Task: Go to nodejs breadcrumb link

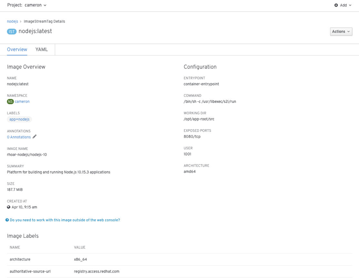Action: pyautogui.click(x=12, y=21)
